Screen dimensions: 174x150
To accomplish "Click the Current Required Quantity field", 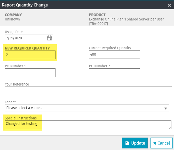I will point(114,55).
